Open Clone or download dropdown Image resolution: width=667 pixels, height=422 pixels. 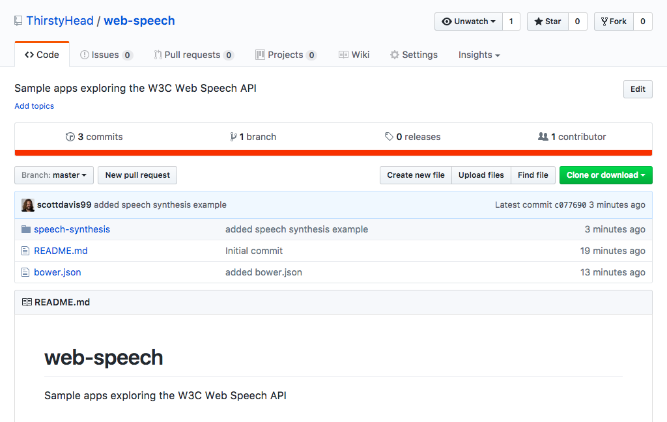click(606, 175)
